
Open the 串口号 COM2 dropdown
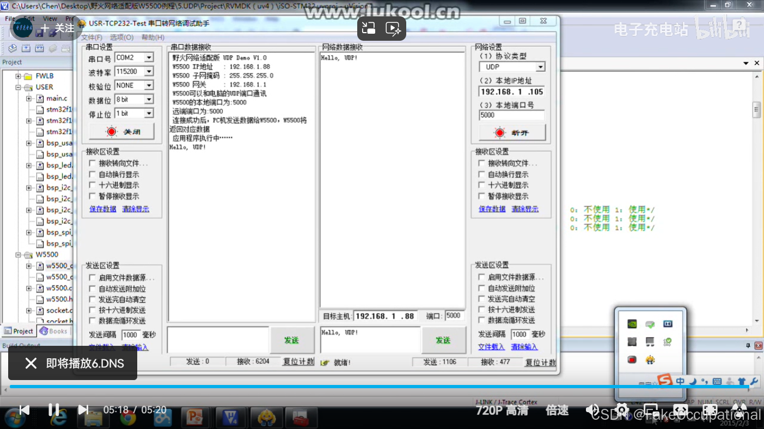149,58
